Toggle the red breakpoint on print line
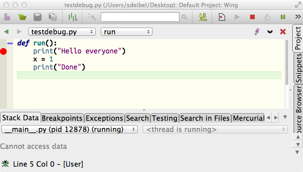303x172 pixels. (3, 51)
